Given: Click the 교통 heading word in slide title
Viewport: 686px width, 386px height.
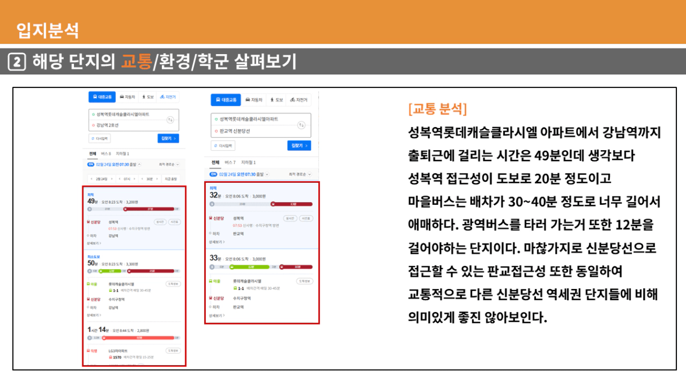Looking at the screenshot, I should pyautogui.click(x=137, y=62).
